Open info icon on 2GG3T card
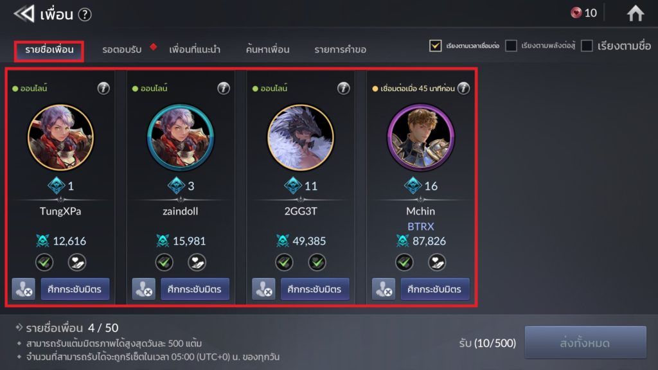 coord(343,88)
